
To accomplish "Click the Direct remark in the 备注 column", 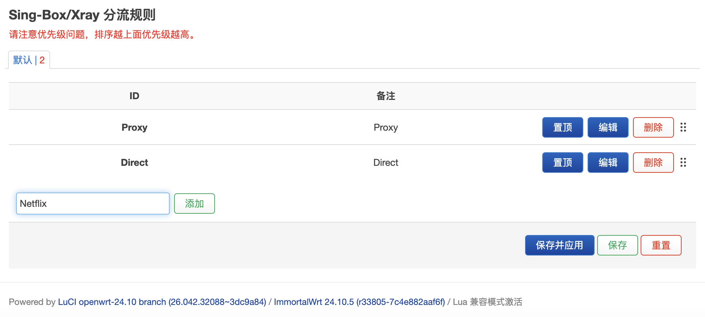I will 386,163.
